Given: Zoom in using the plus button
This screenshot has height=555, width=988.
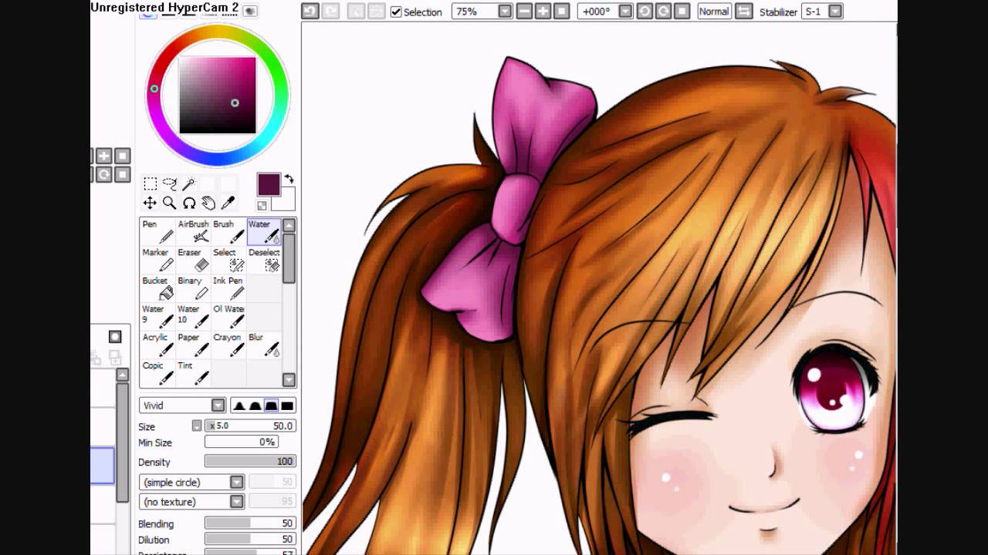Looking at the screenshot, I should pos(543,12).
